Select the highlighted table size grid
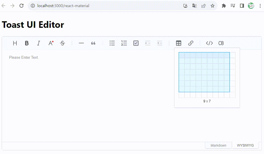264x154 pixels. (204, 72)
